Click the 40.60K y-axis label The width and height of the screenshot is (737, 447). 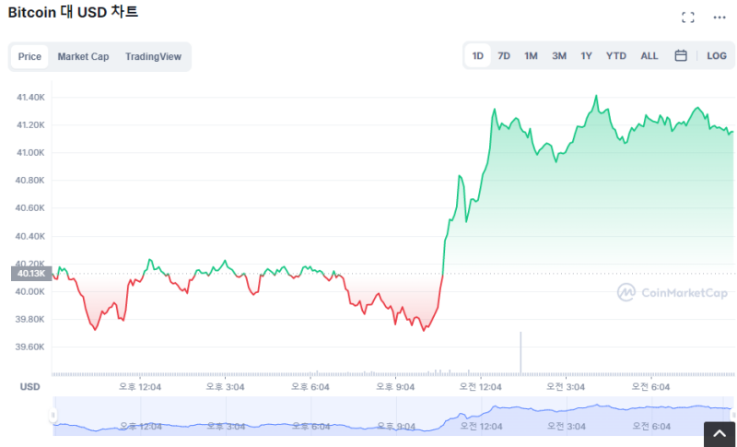(x=29, y=207)
